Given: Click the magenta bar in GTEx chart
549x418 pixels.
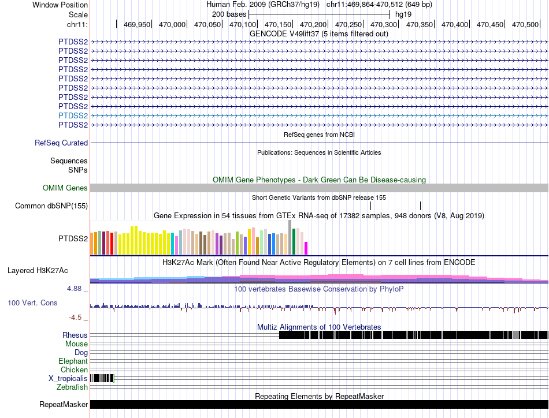Looking at the screenshot, I should (x=306, y=248).
